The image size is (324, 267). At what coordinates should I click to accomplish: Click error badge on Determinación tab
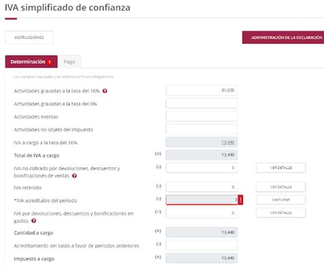(x=49, y=62)
